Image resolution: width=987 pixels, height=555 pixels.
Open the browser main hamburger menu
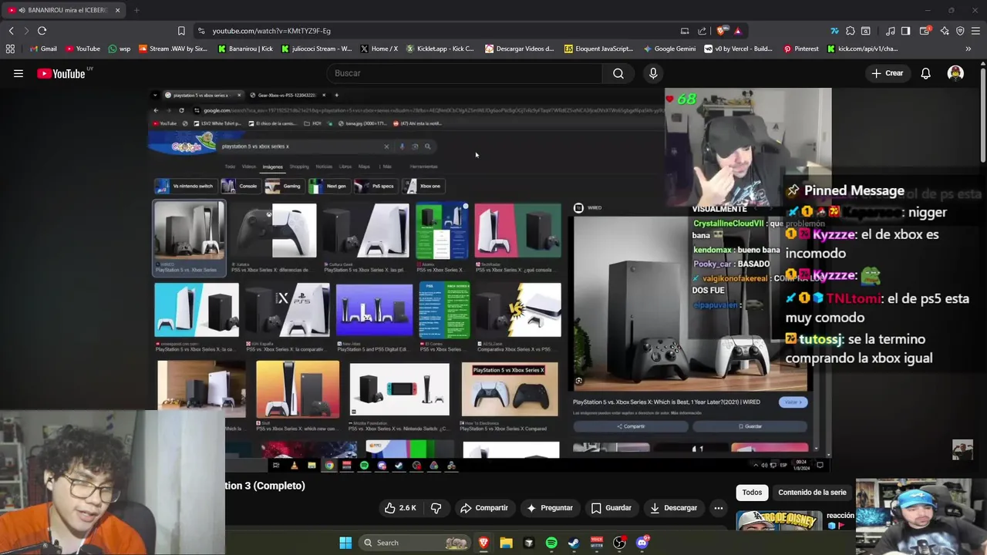976,31
